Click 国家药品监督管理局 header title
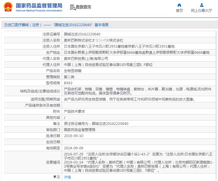 point(39,6)
